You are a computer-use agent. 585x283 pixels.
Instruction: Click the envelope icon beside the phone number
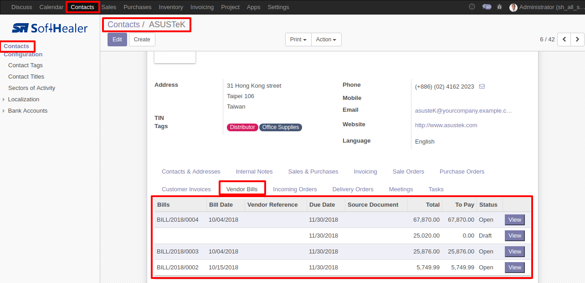[x=482, y=86]
